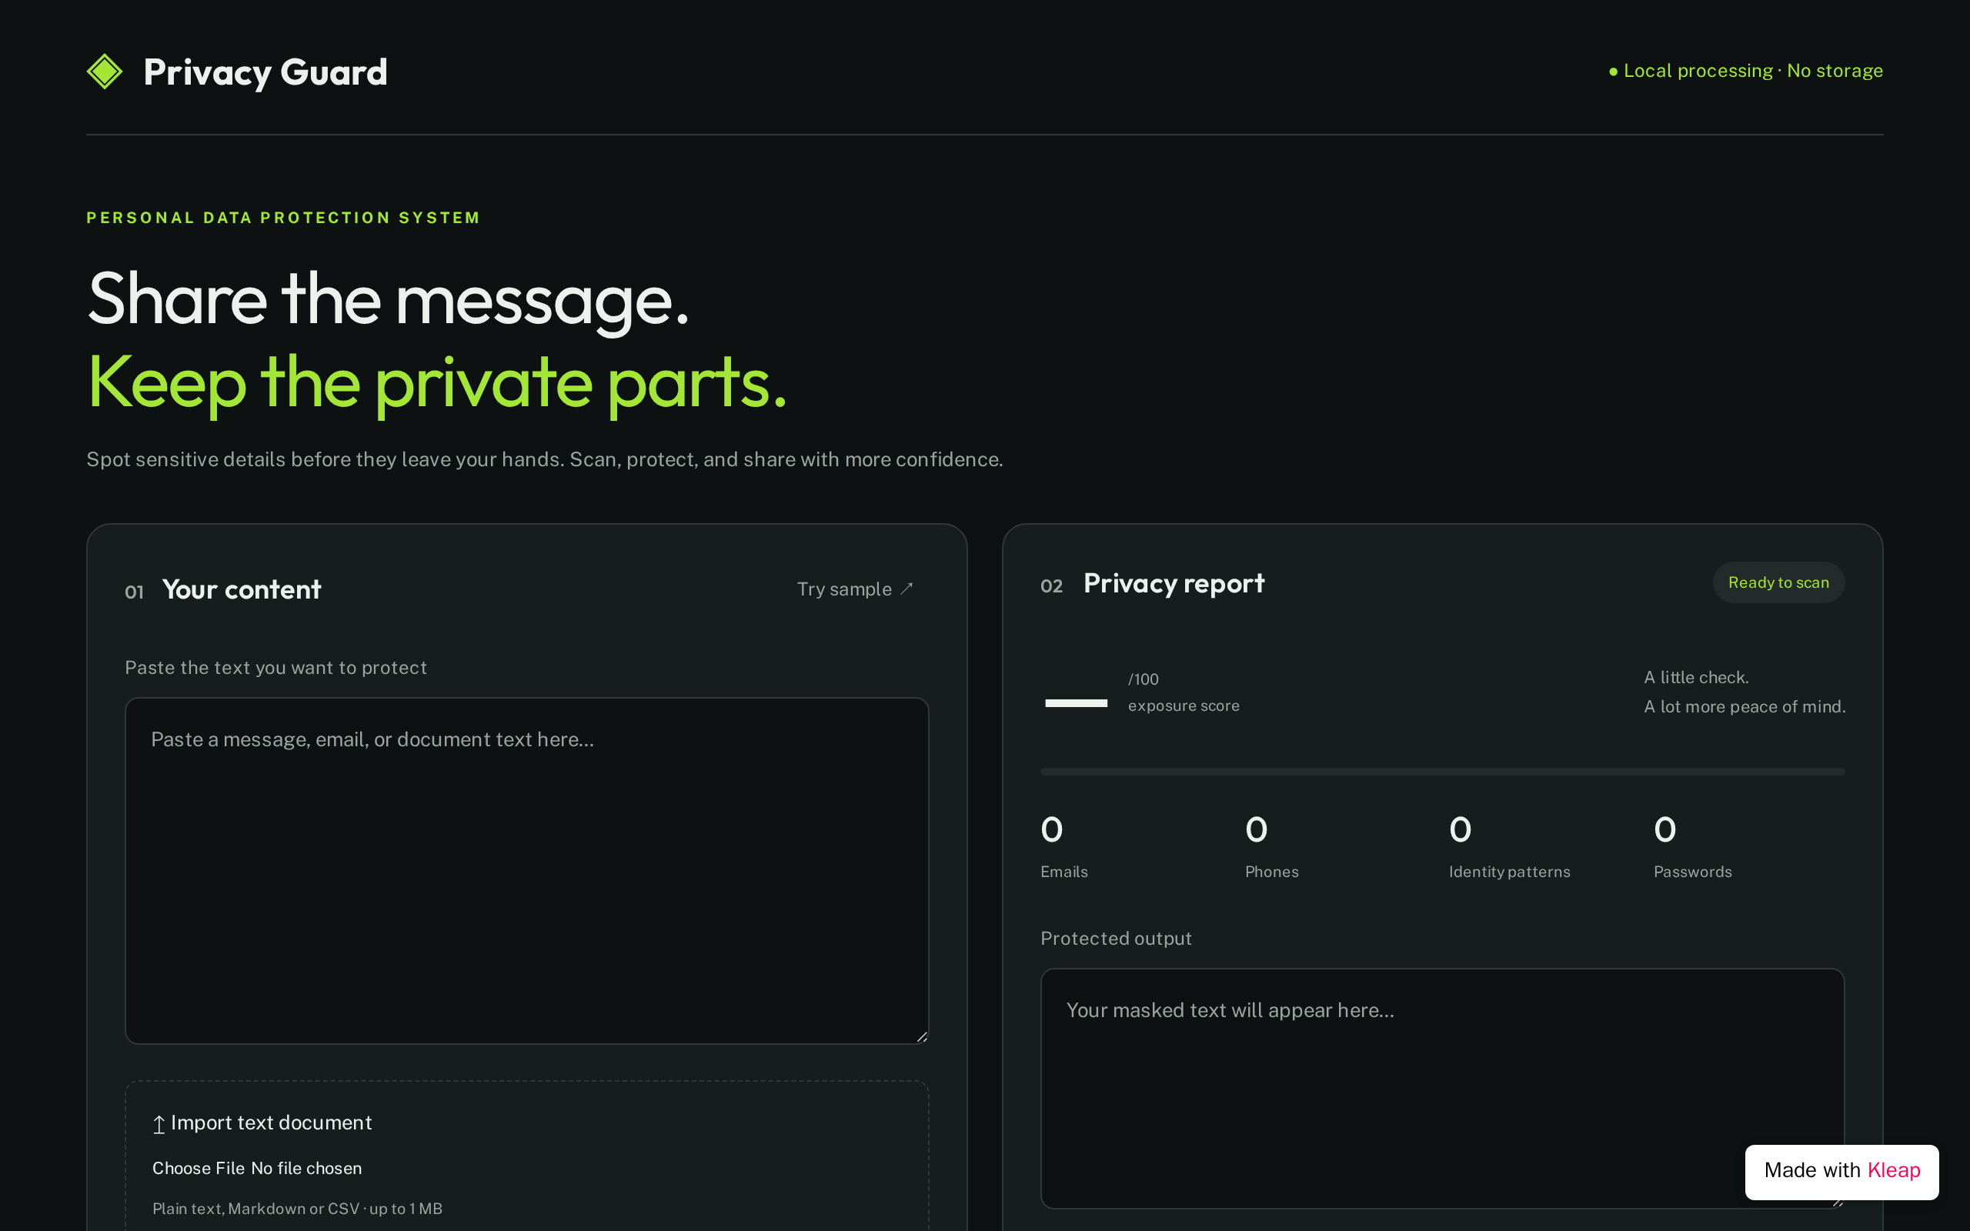Click 'Paste the text you want to protect' label
Image resolution: width=1970 pixels, height=1231 pixels.
pyautogui.click(x=276, y=668)
